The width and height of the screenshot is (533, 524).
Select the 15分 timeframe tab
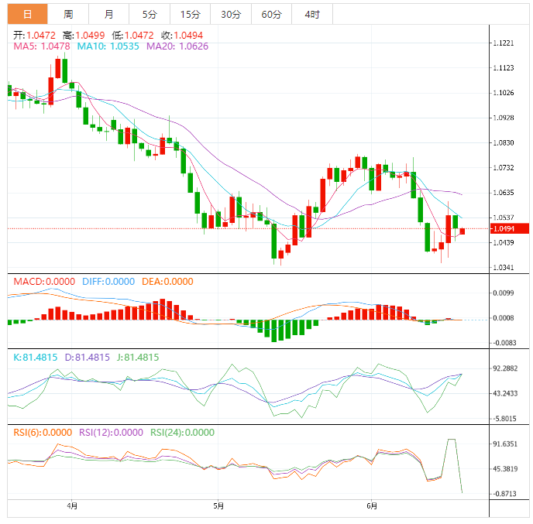tap(189, 14)
